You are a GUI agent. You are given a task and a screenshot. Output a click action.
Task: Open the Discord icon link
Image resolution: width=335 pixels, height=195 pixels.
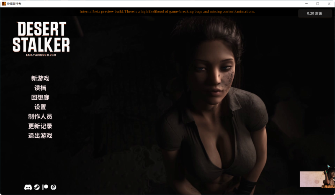click(x=28, y=187)
